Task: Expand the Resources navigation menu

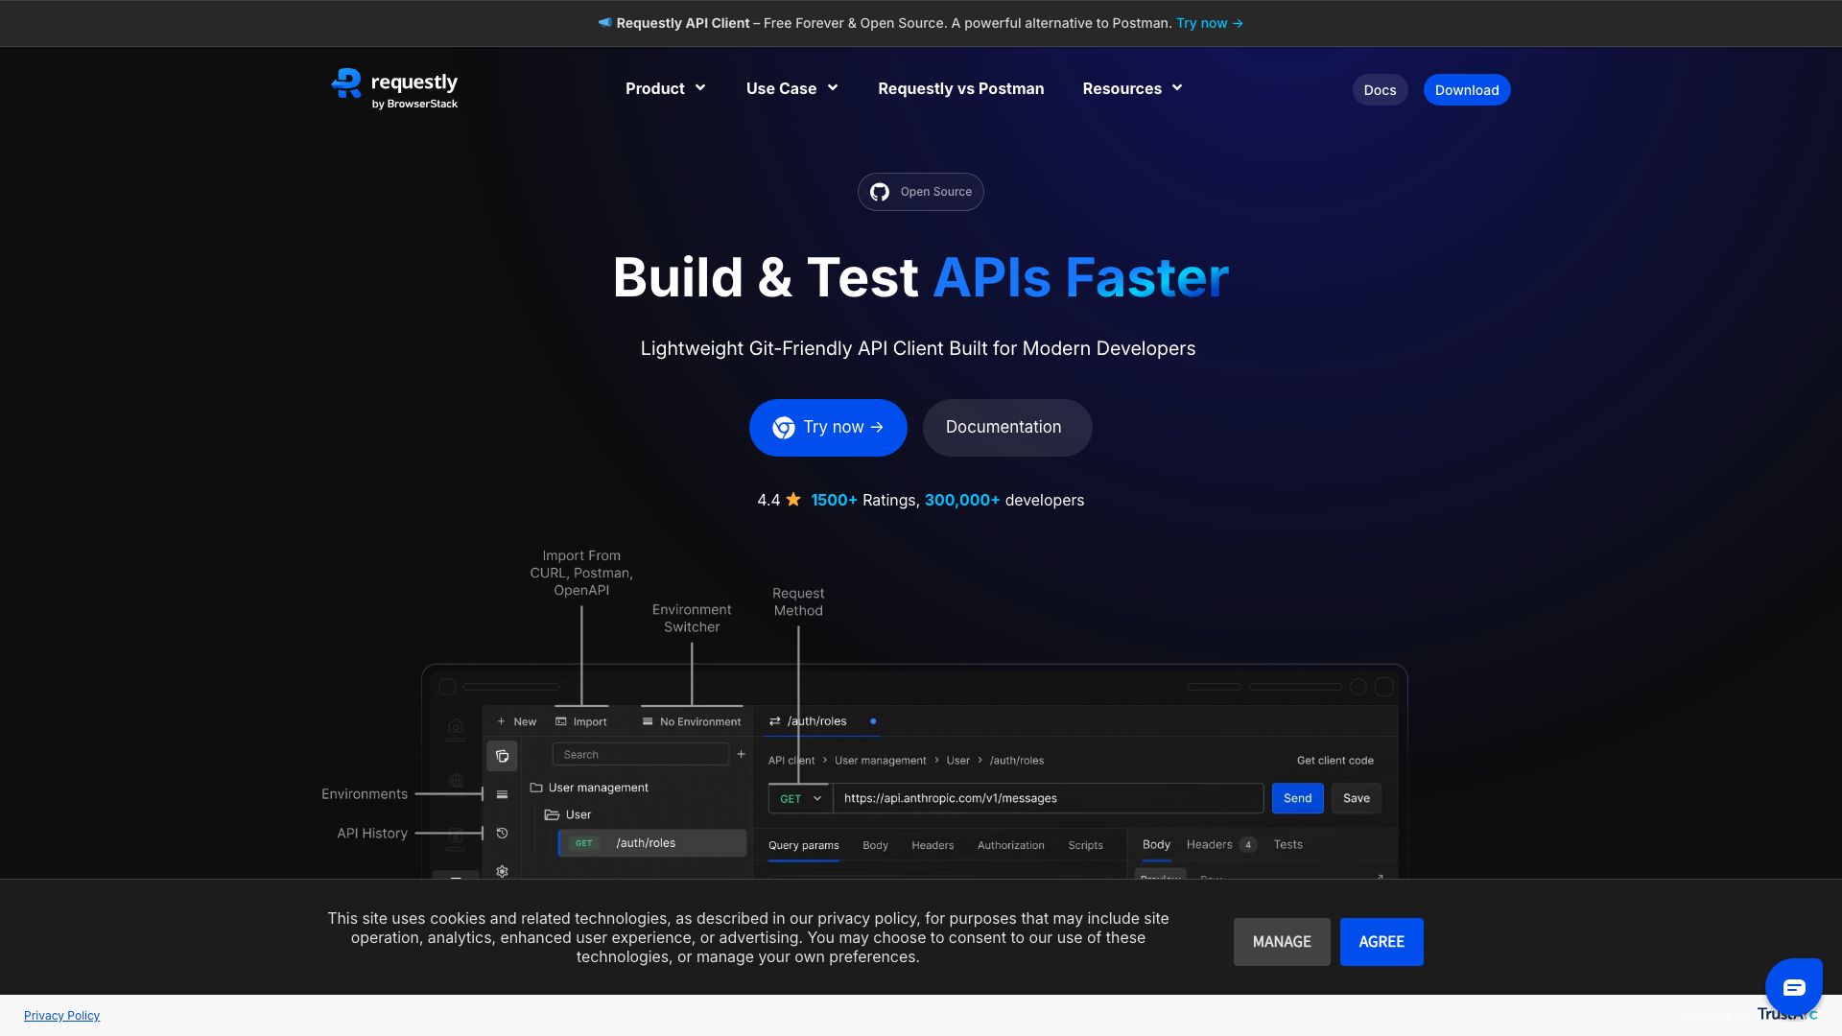Action: tap(1131, 88)
